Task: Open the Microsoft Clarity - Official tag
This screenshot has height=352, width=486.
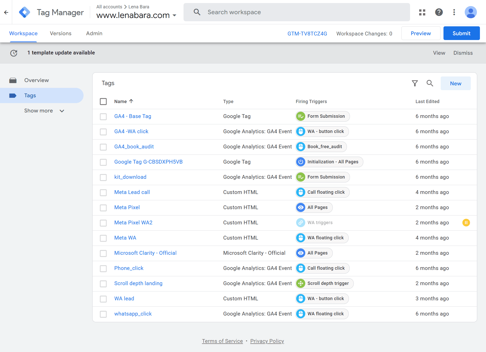Action: coord(145,253)
